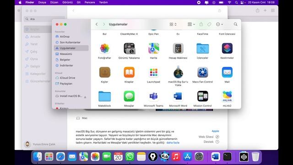Click the Tags icon in Finder toolbar
This screenshot has width=293, height=165.
coord(209,24)
